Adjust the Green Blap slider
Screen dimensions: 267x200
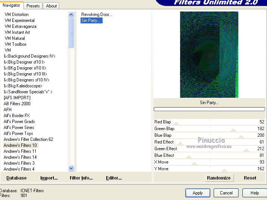coord(233,130)
